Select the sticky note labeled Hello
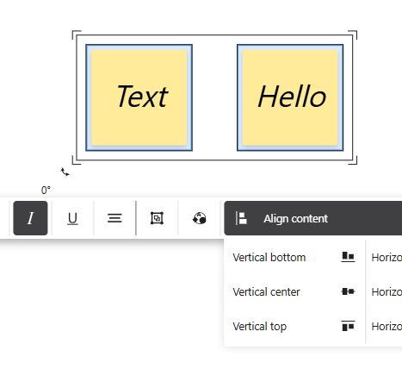This screenshot has width=402, height=369. click(x=290, y=97)
